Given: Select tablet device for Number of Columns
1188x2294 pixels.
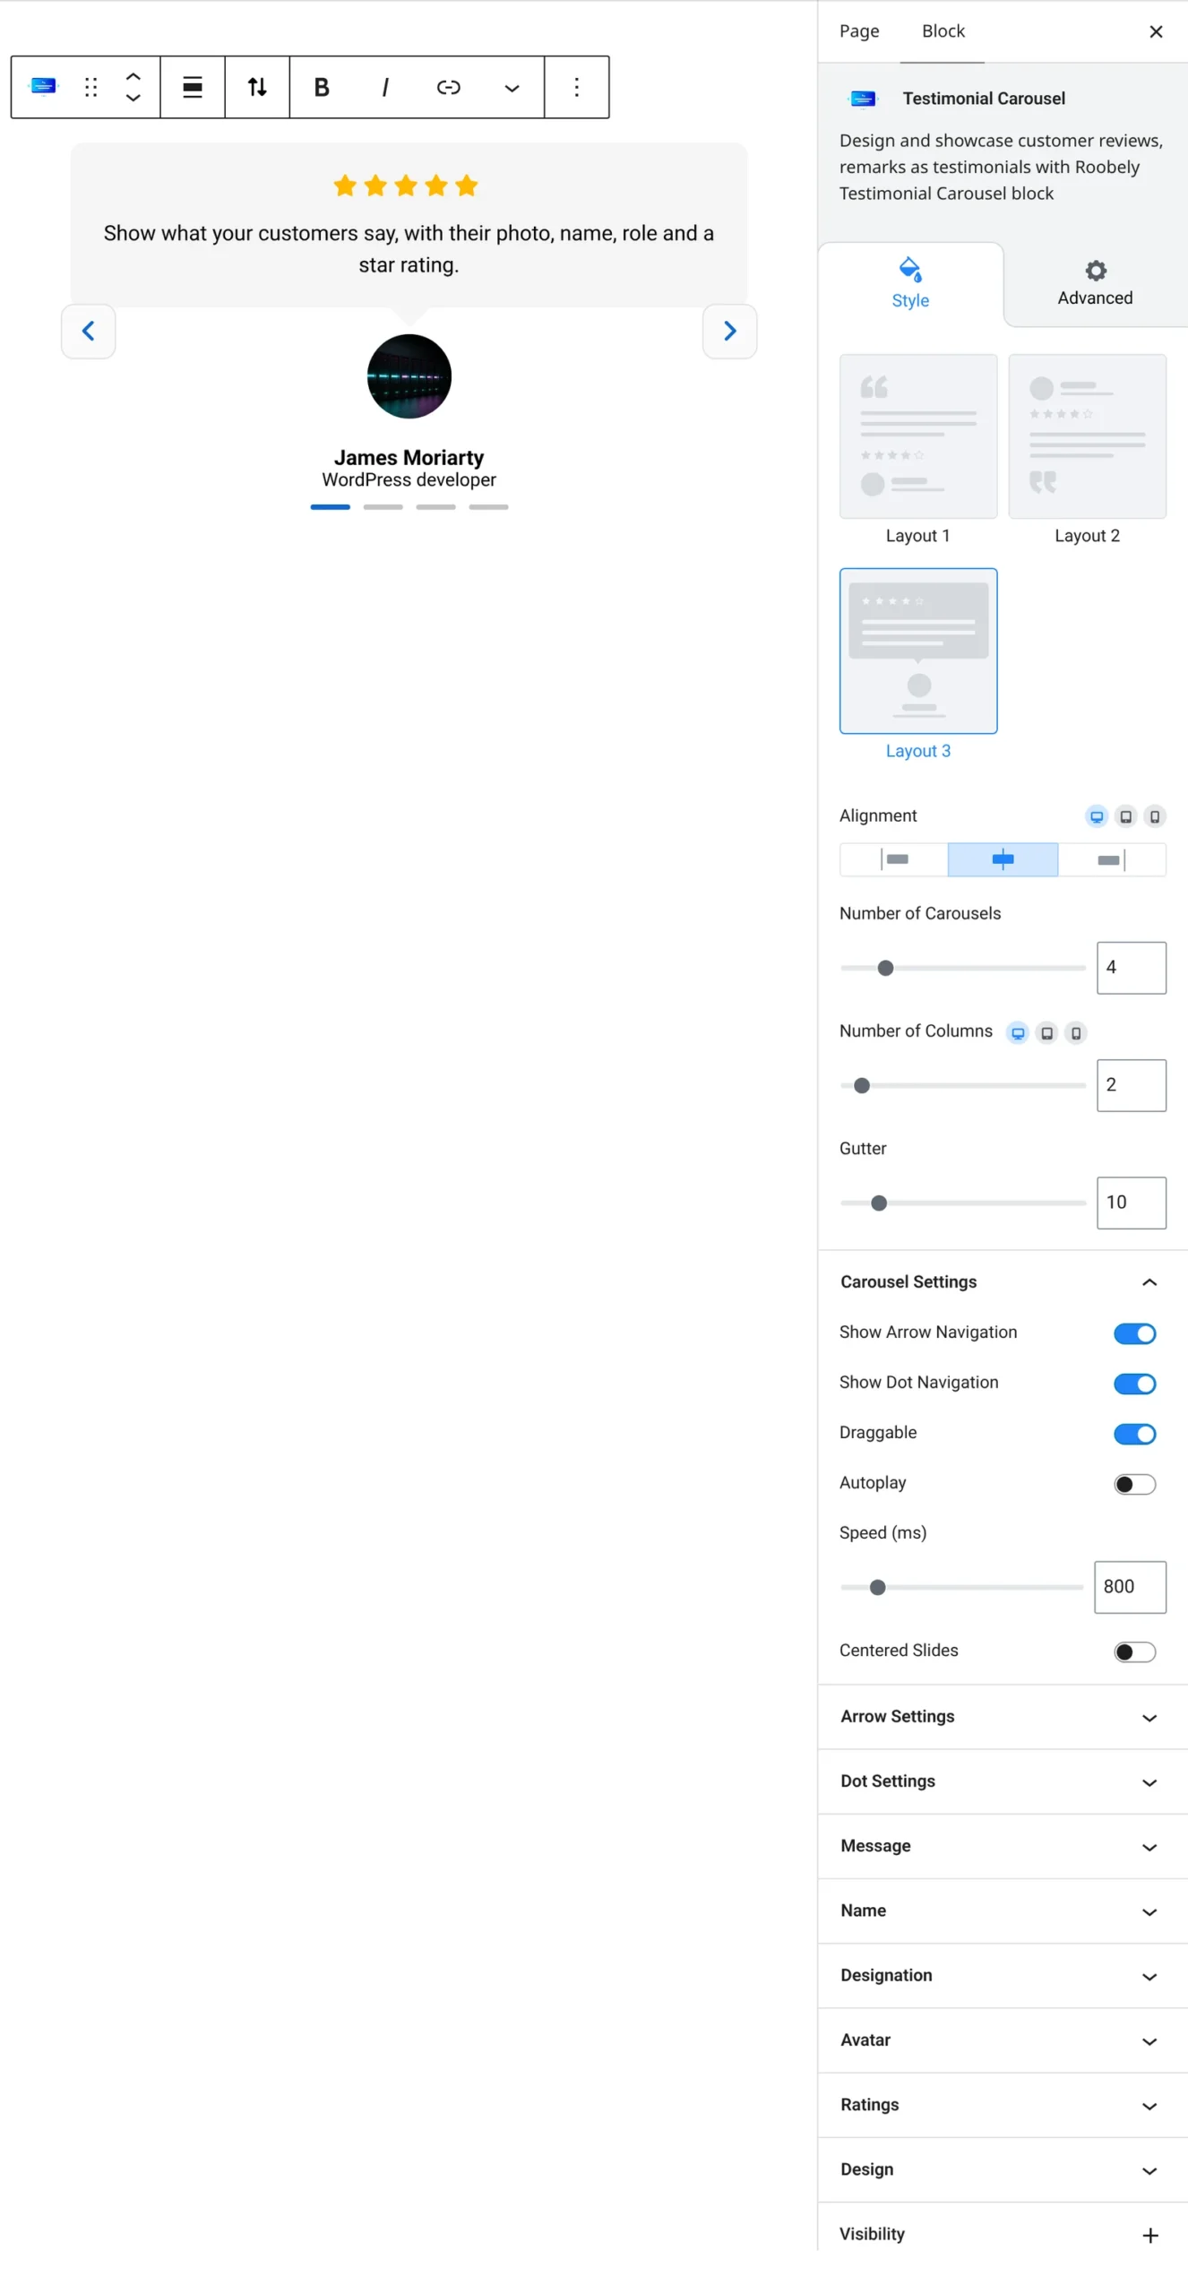Looking at the screenshot, I should click(1046, 1032).
